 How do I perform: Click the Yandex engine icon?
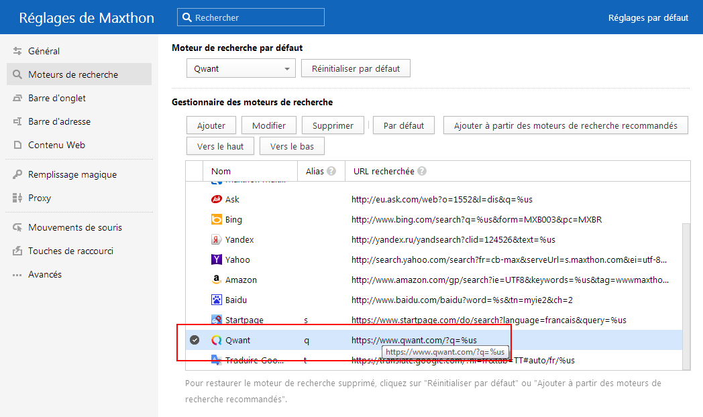tap(217, 239)
